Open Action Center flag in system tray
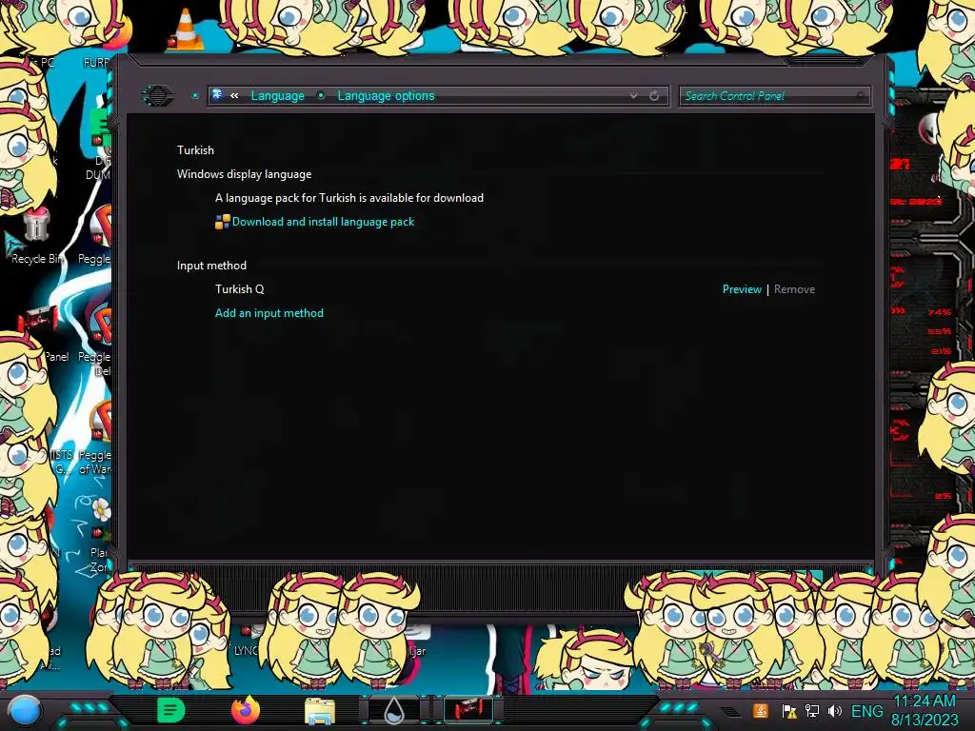This screenshot has height=731, width=975. [x=789, y=711]
